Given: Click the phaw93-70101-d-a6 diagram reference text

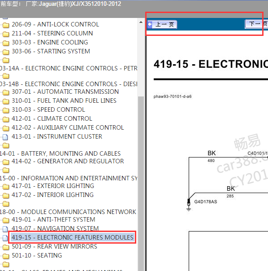Looking at the screenshot, I should click(x=173, y=96).
